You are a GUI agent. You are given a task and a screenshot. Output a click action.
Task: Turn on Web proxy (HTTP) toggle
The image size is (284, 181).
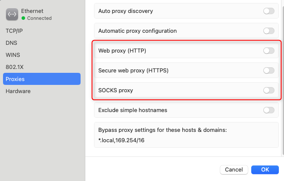(x=269, y=50)
